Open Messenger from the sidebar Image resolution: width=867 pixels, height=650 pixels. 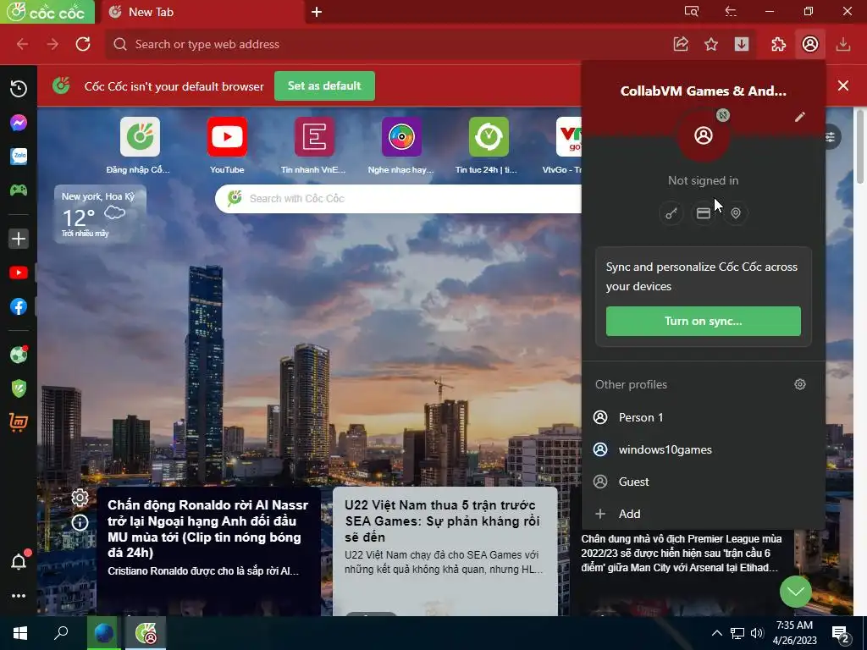[x=19, y=123]
